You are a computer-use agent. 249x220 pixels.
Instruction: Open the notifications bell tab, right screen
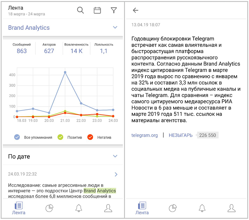coord(202,208)
